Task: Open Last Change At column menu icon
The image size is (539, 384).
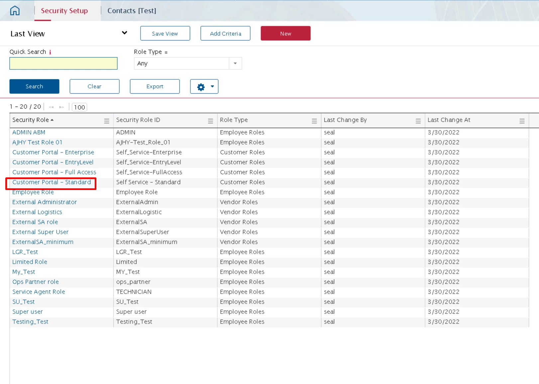Action: [x=522, y=121]
